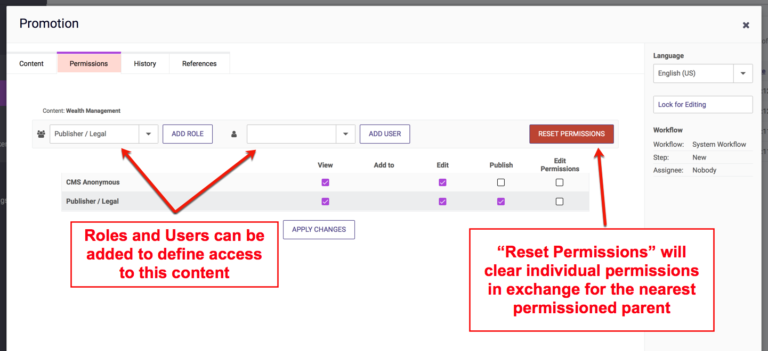The height and width of the screenshot is (351, 768).
Task: Uncheck Publish for Publisher / Legal
Action: tap(501, 202)
